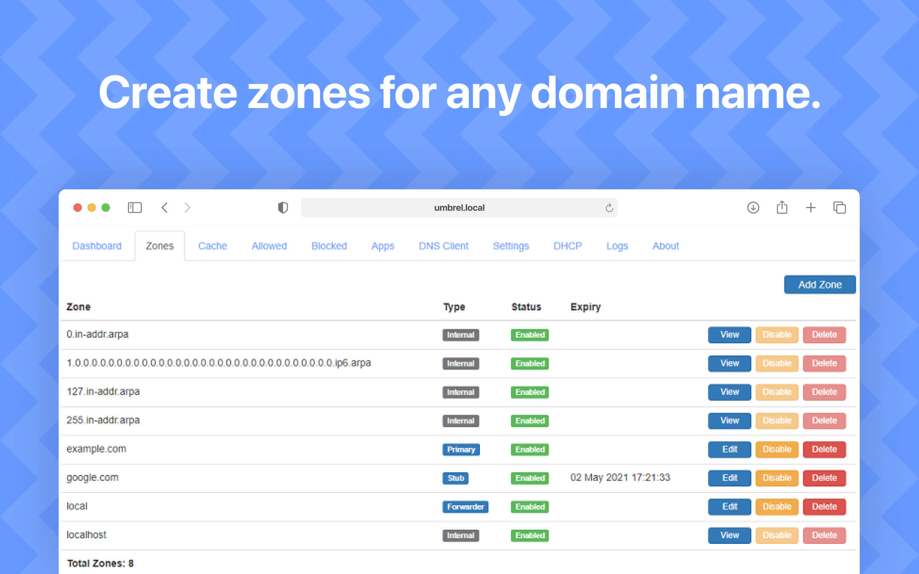Switch to the Dashboard tab
919x574 pixels.
[97, 246]
